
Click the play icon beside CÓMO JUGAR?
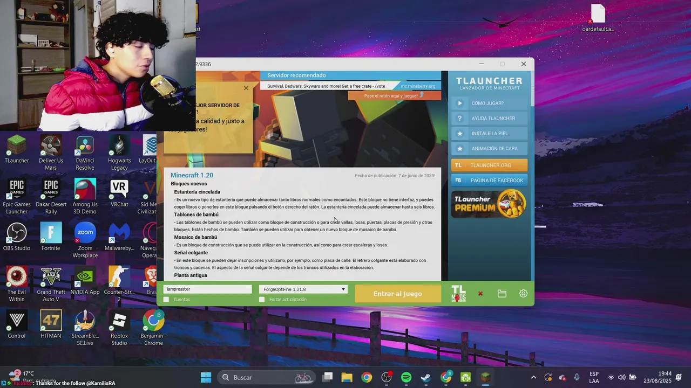click(460, 103)
